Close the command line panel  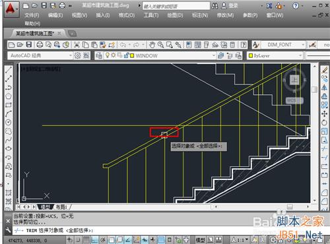(8, 221)
